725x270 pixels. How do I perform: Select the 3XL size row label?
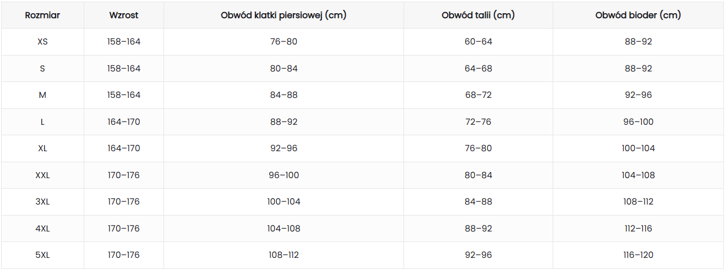pos(42,202)
